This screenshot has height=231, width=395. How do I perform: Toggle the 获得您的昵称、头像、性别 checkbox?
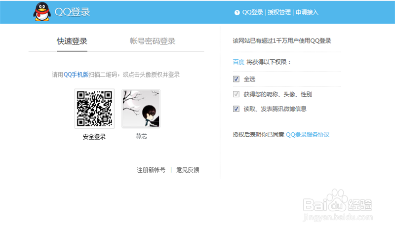tap(236, 94)
